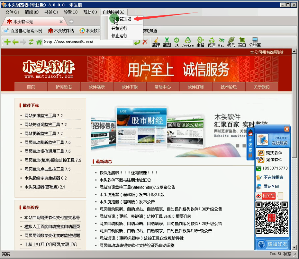Click the scroll up arrow of page scrollbar
Screen dimensions: 299x259
294,51
